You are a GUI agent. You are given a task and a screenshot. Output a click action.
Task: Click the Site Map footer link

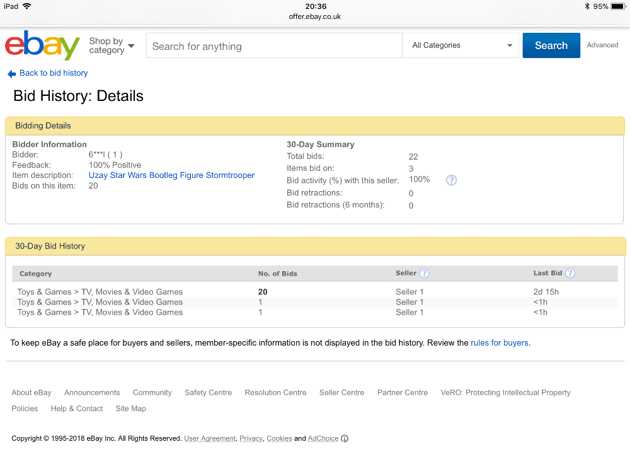pyautogui.click(x=130, y=409)
